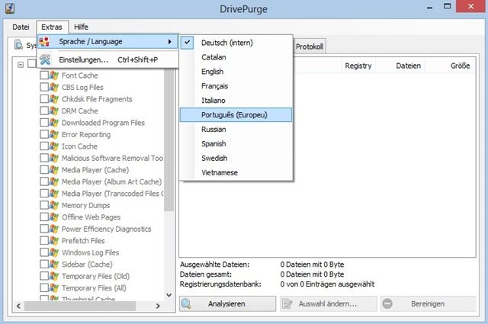The height and width of the screenshot is (324, 488).
Task: Click the horizontal scrollbar right arrow
Action: [158, 306]
